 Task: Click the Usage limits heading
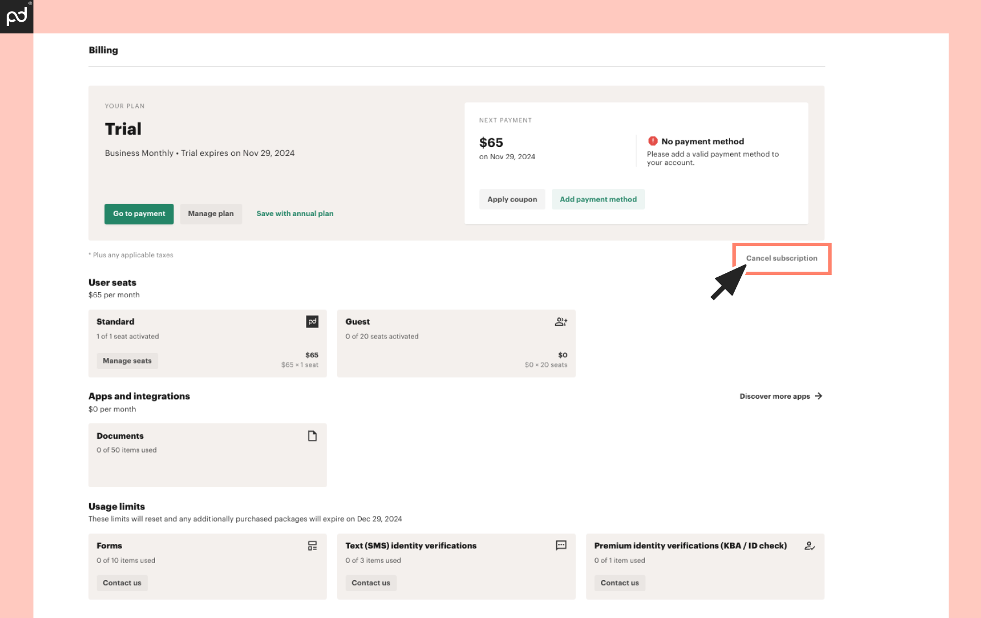pyautogui.click(x=116, y=507)
